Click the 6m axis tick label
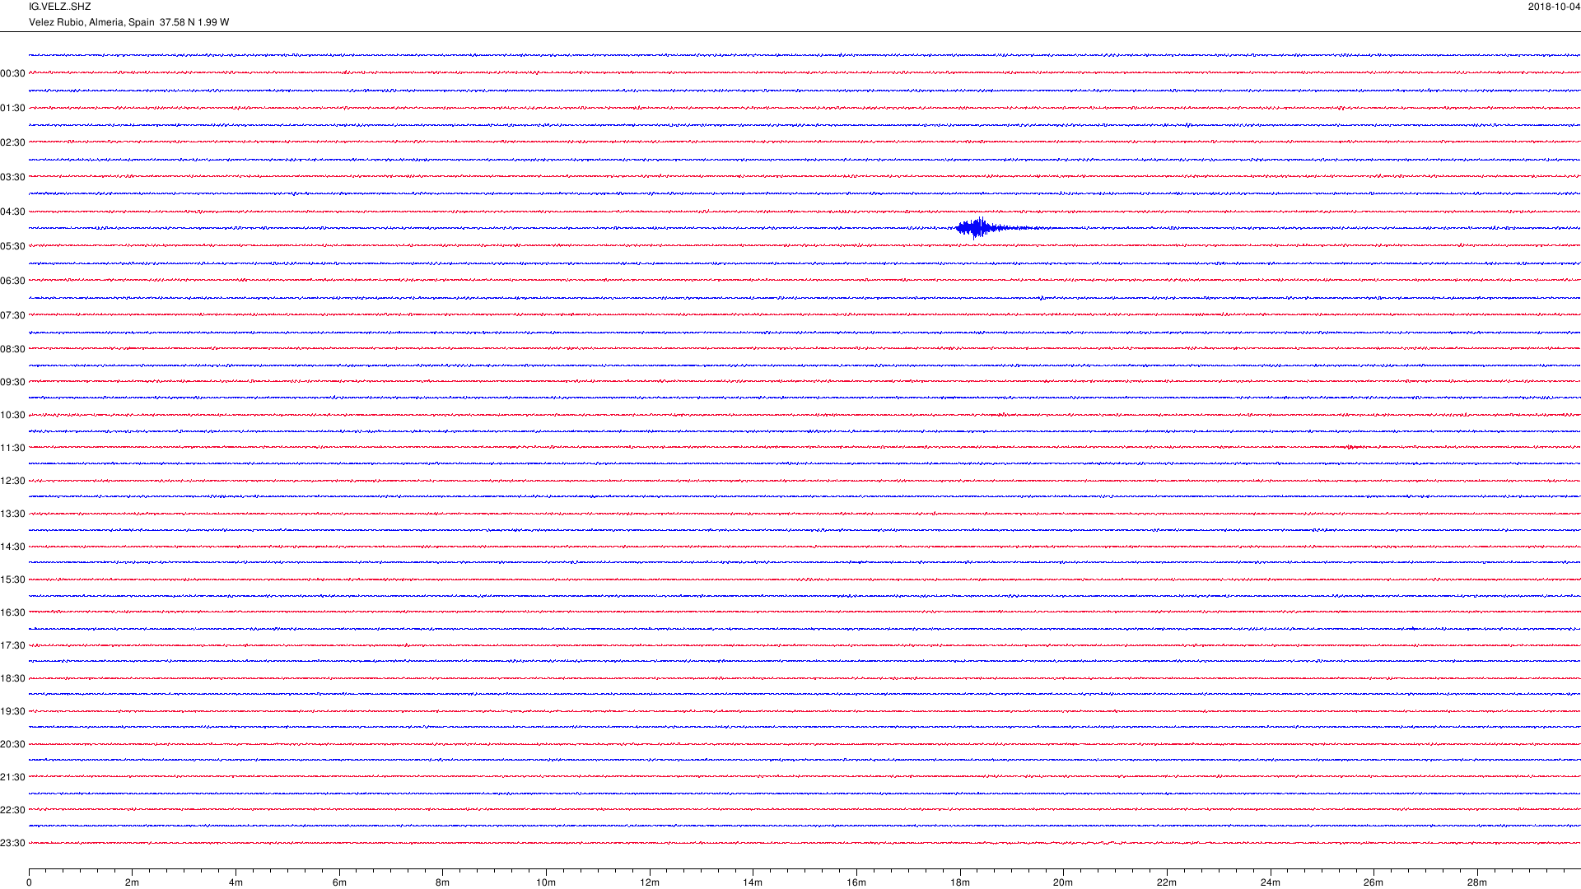Screen dimensions: 1581x889 pyautogui.click(x=339, y=883)
